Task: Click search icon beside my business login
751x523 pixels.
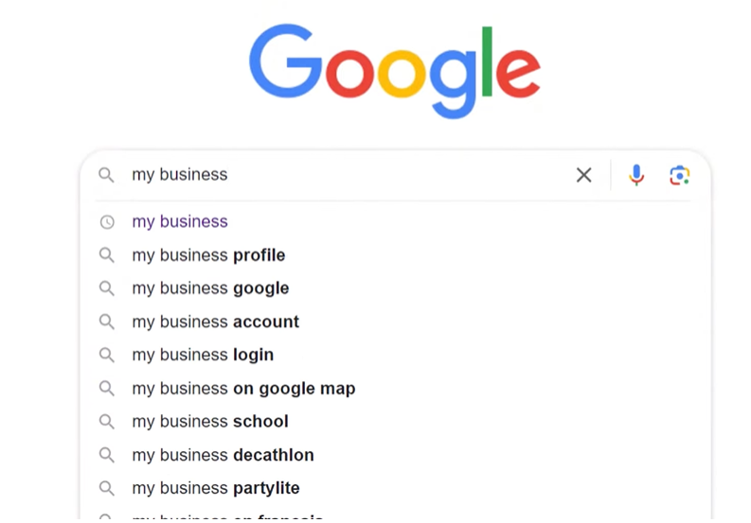Action: point(107,355)
